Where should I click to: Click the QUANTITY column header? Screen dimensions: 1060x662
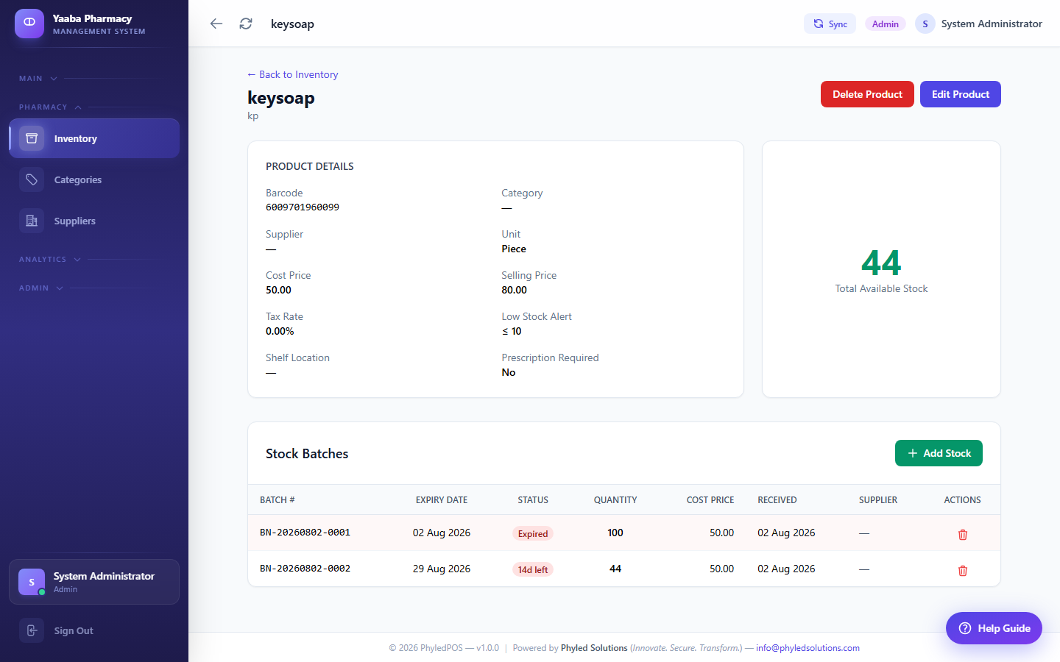point(615,500)
